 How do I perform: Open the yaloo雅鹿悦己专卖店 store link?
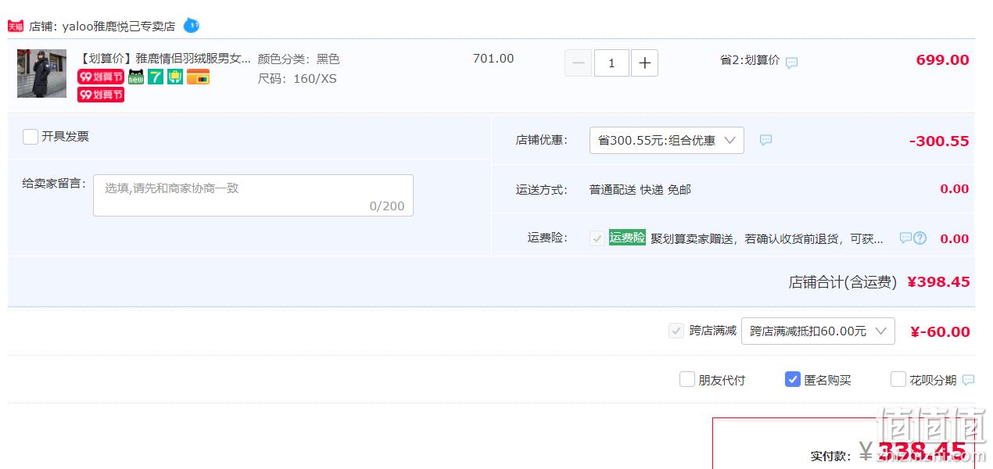point(119,27)
